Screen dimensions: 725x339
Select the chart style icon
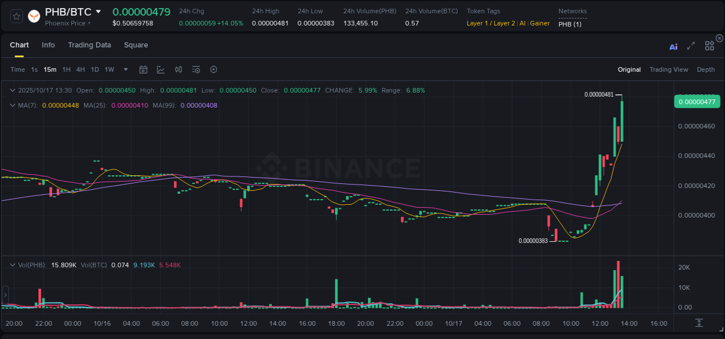(x=160, y=69)
